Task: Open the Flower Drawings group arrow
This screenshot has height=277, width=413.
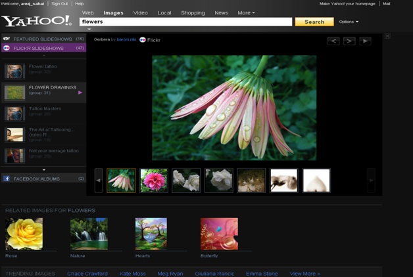Action: (x=80, y=93)
